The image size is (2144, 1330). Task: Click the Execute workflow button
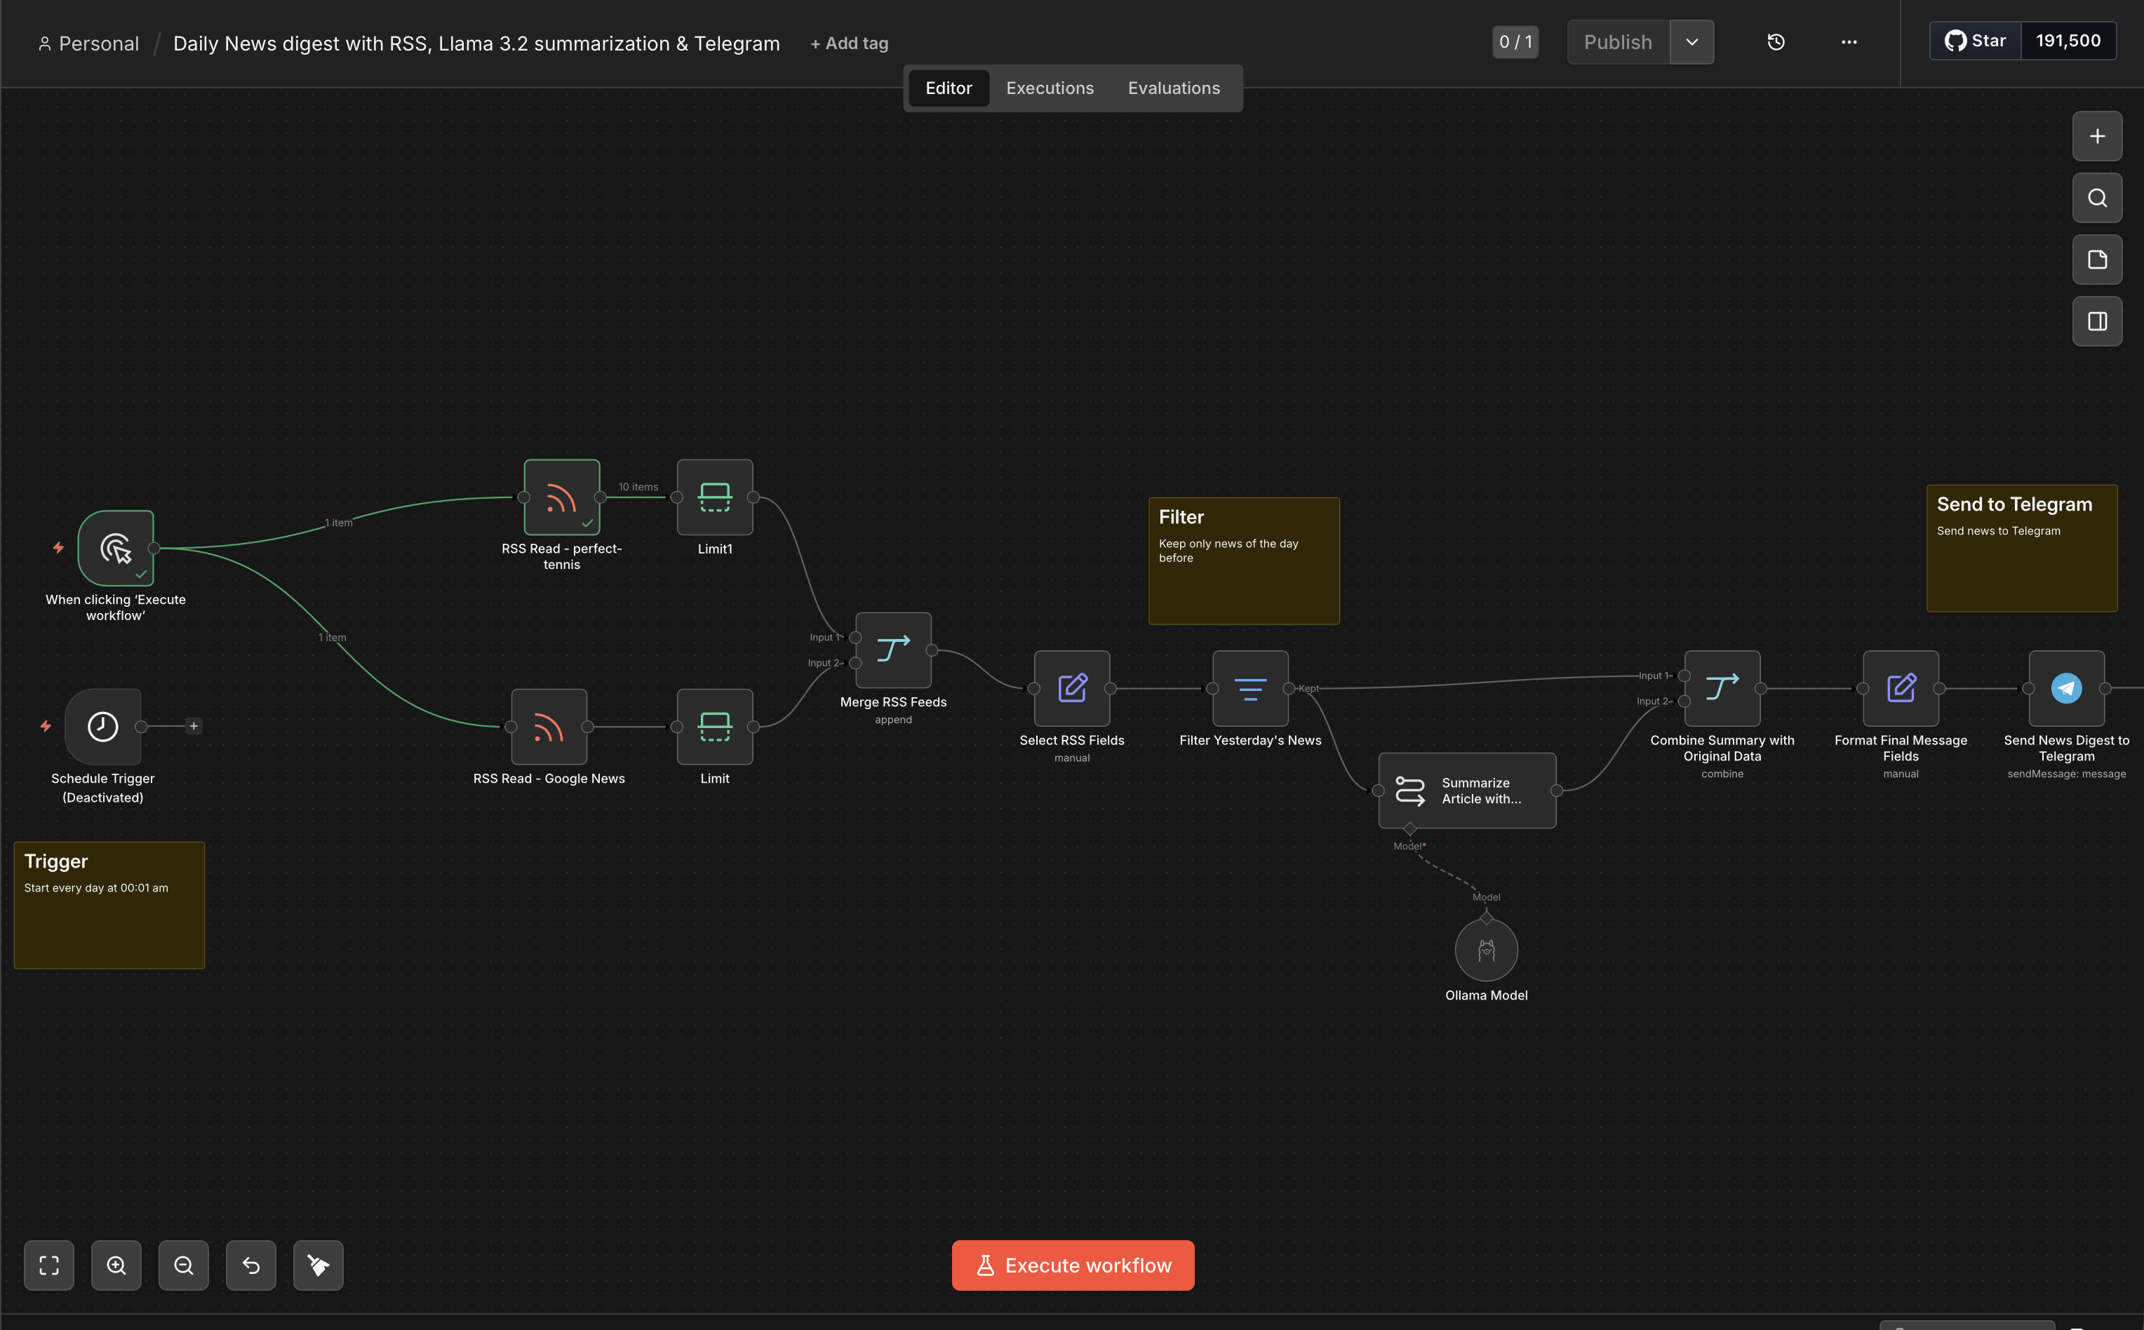click(1073, 1265)
